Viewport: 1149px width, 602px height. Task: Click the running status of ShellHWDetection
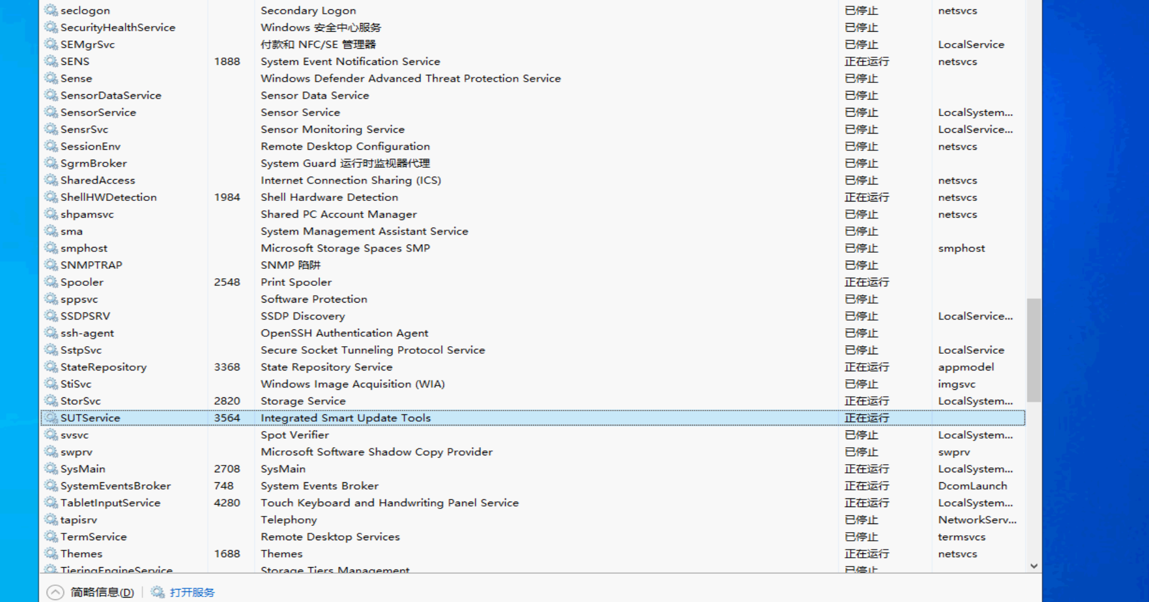(x=866, y=197)
